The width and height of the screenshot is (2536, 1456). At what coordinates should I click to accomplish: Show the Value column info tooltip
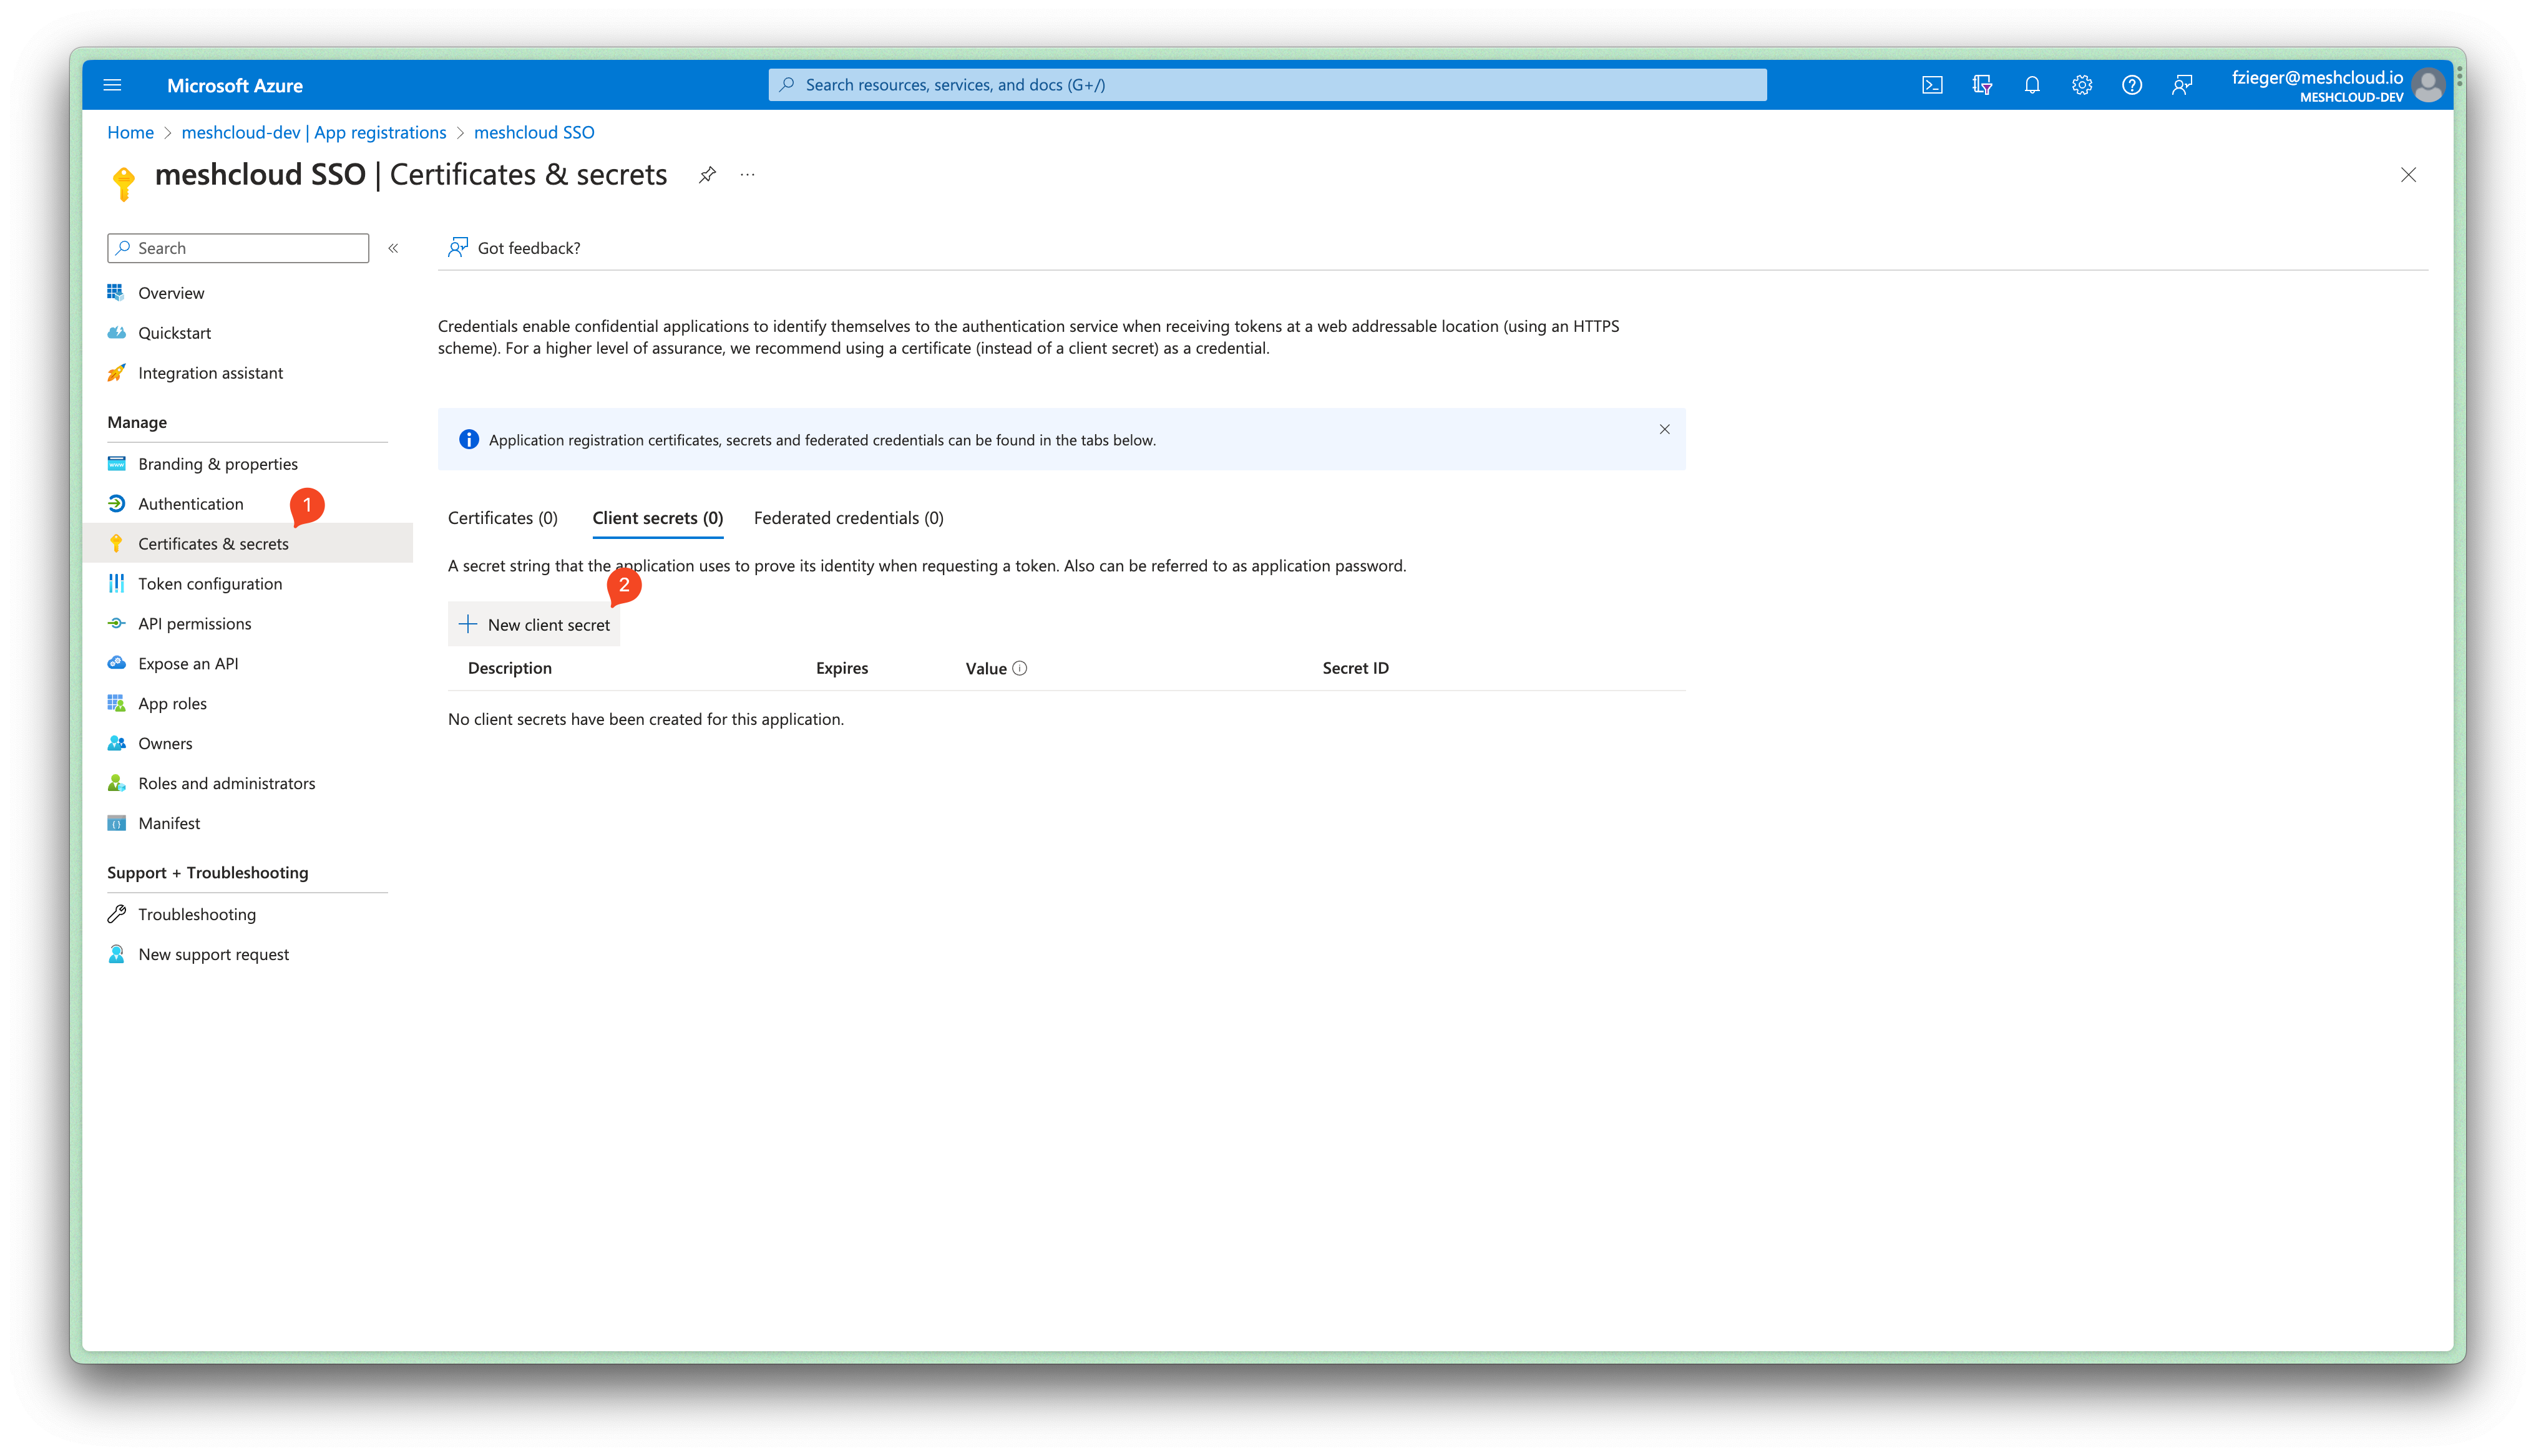[1021, 668]
